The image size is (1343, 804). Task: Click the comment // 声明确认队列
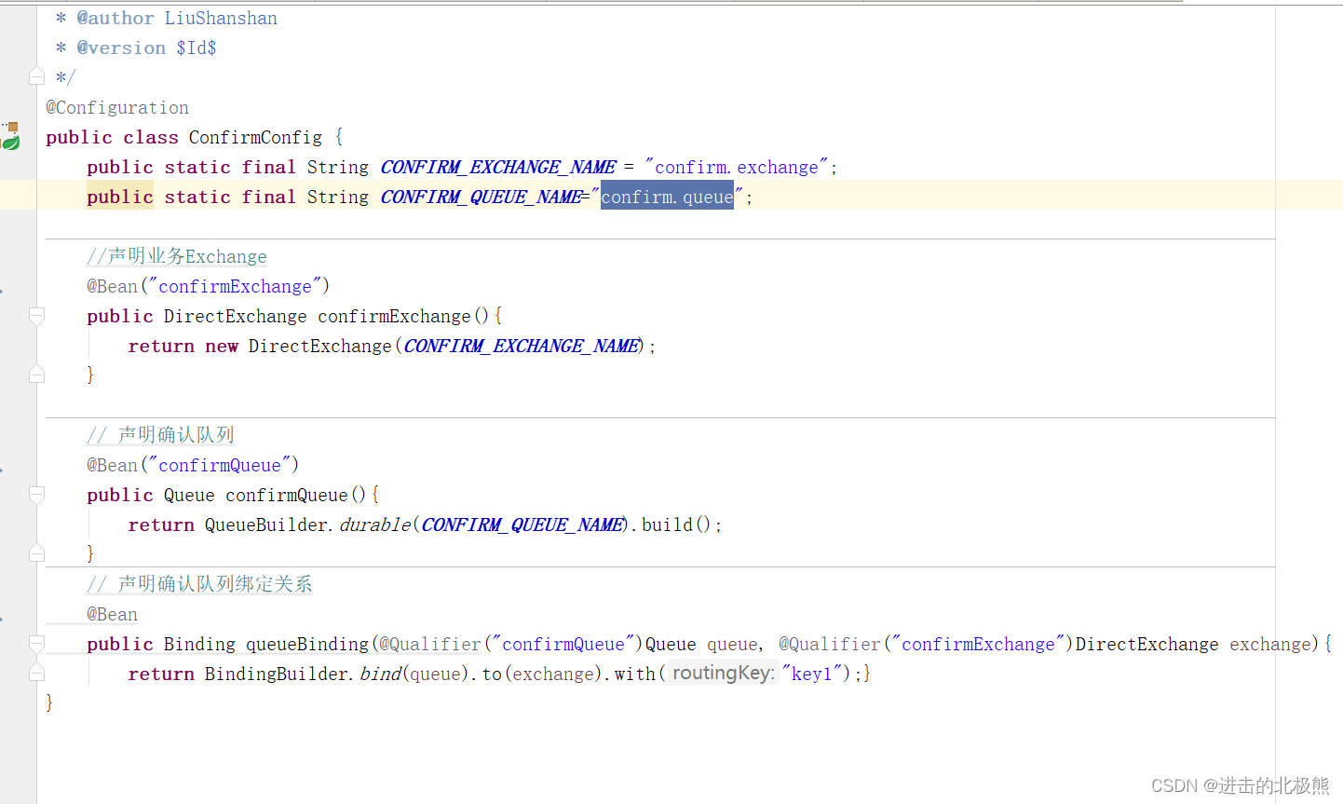(x=160, y=435)
